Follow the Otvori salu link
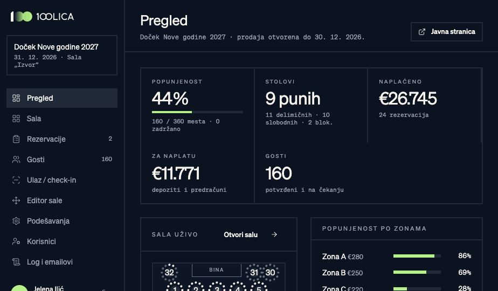 [240, 235]
